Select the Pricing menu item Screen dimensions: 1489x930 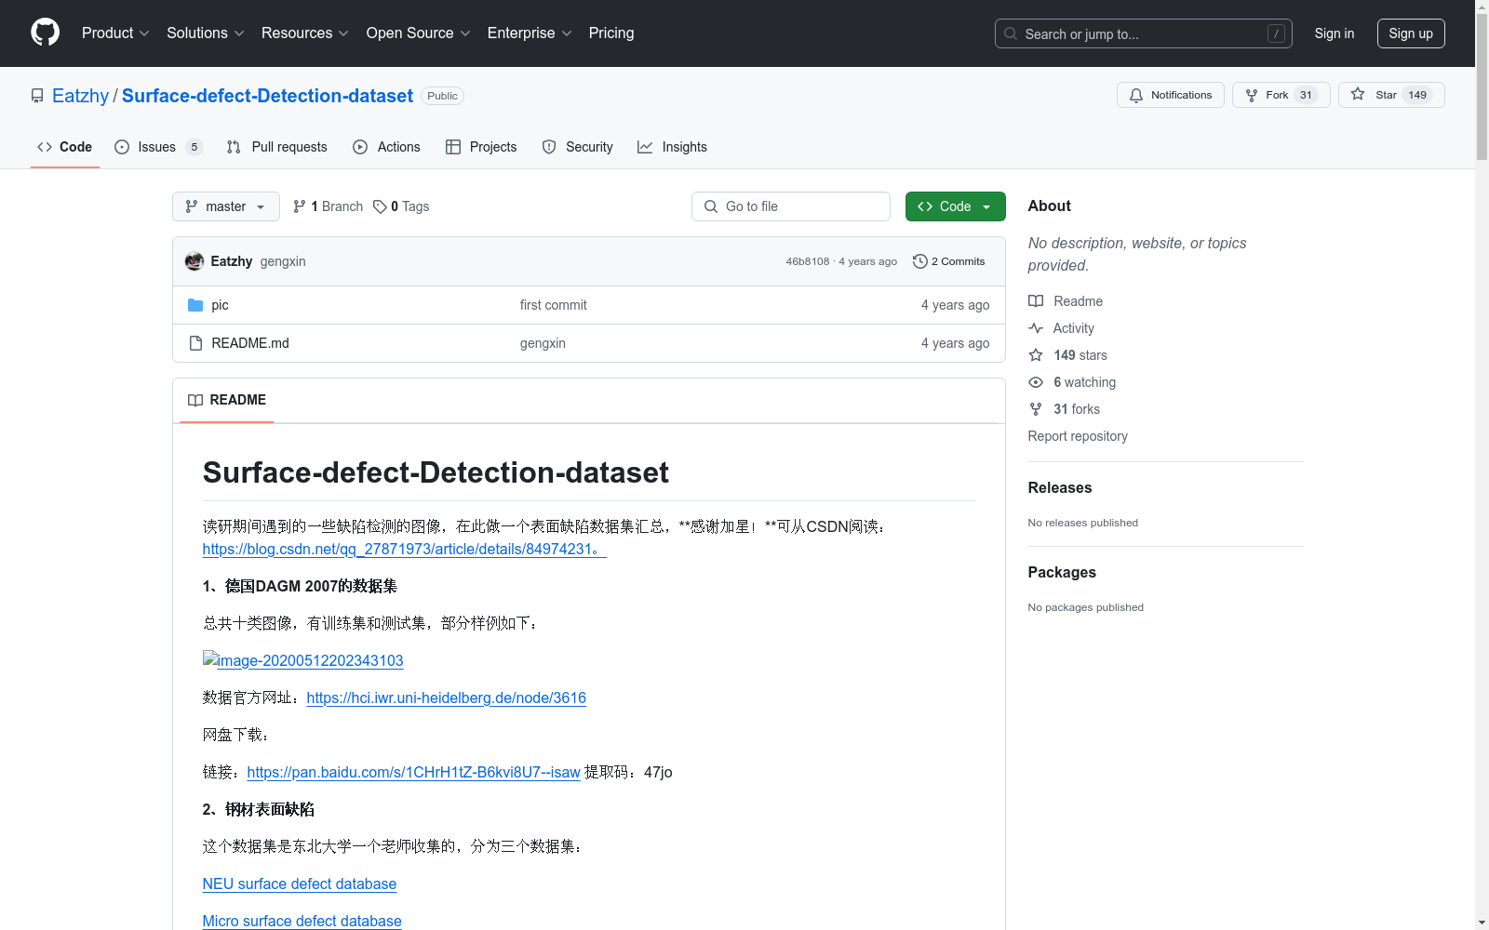click(610, 33)
